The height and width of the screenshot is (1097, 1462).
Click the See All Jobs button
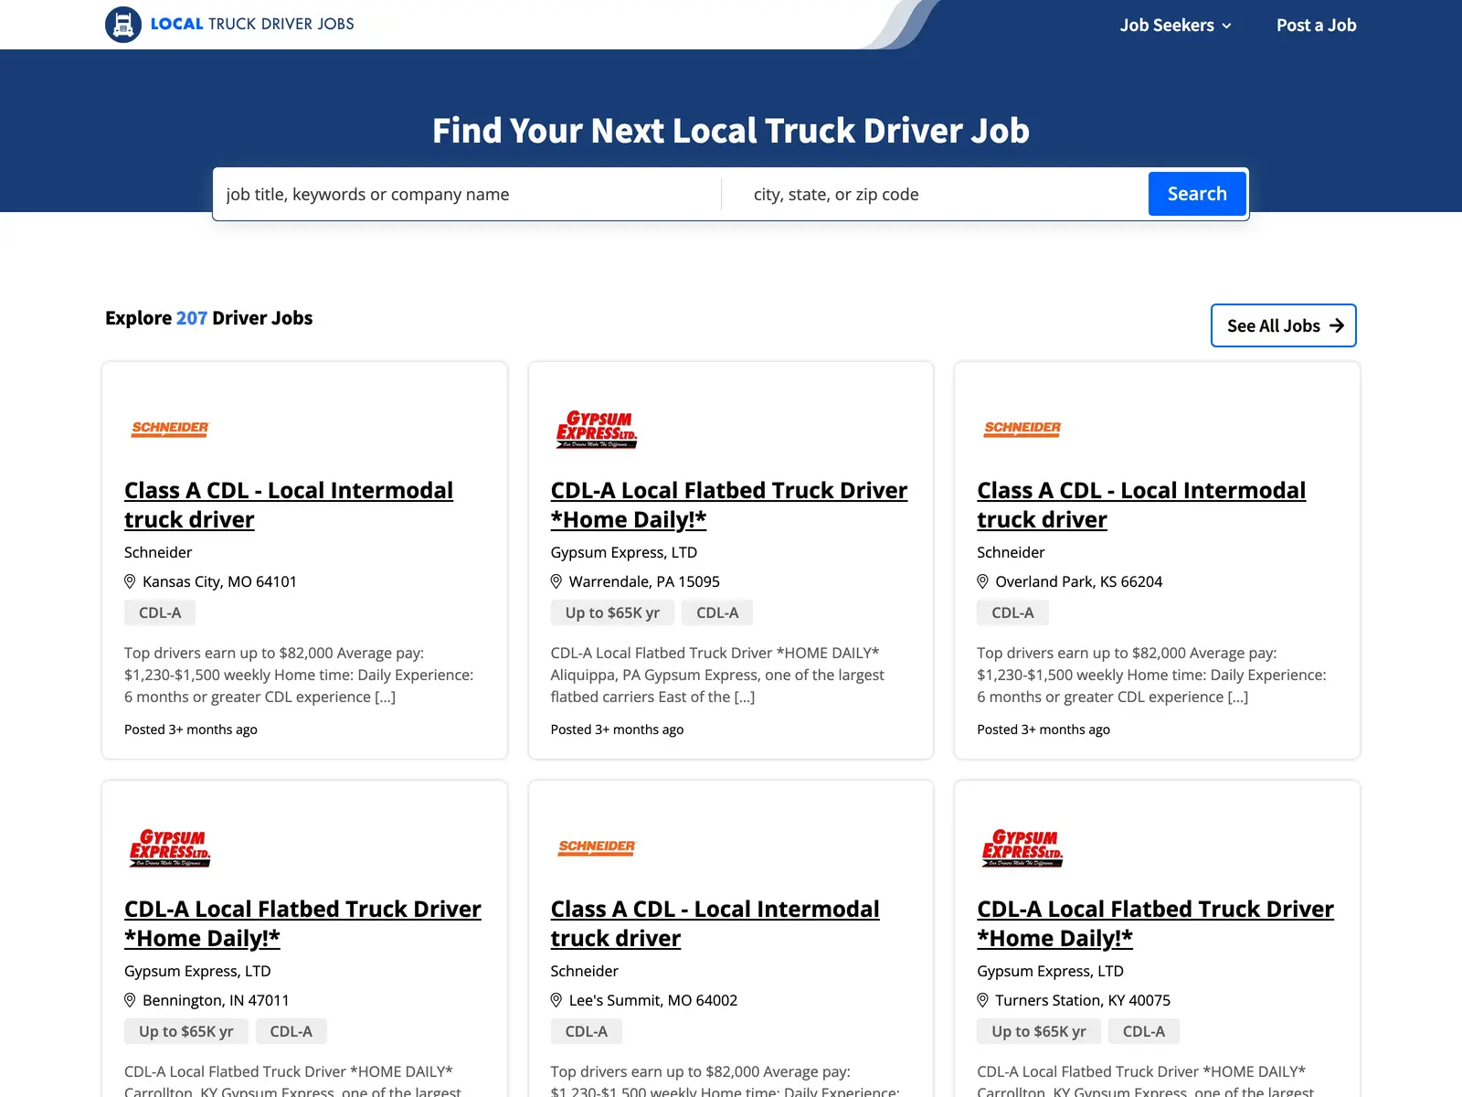[1284, 325]
